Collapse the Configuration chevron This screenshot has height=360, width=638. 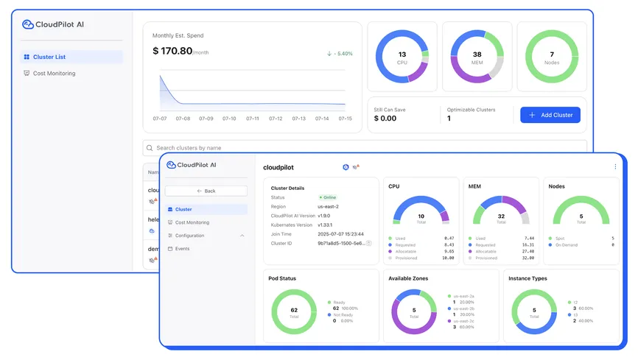pos(242,236)
